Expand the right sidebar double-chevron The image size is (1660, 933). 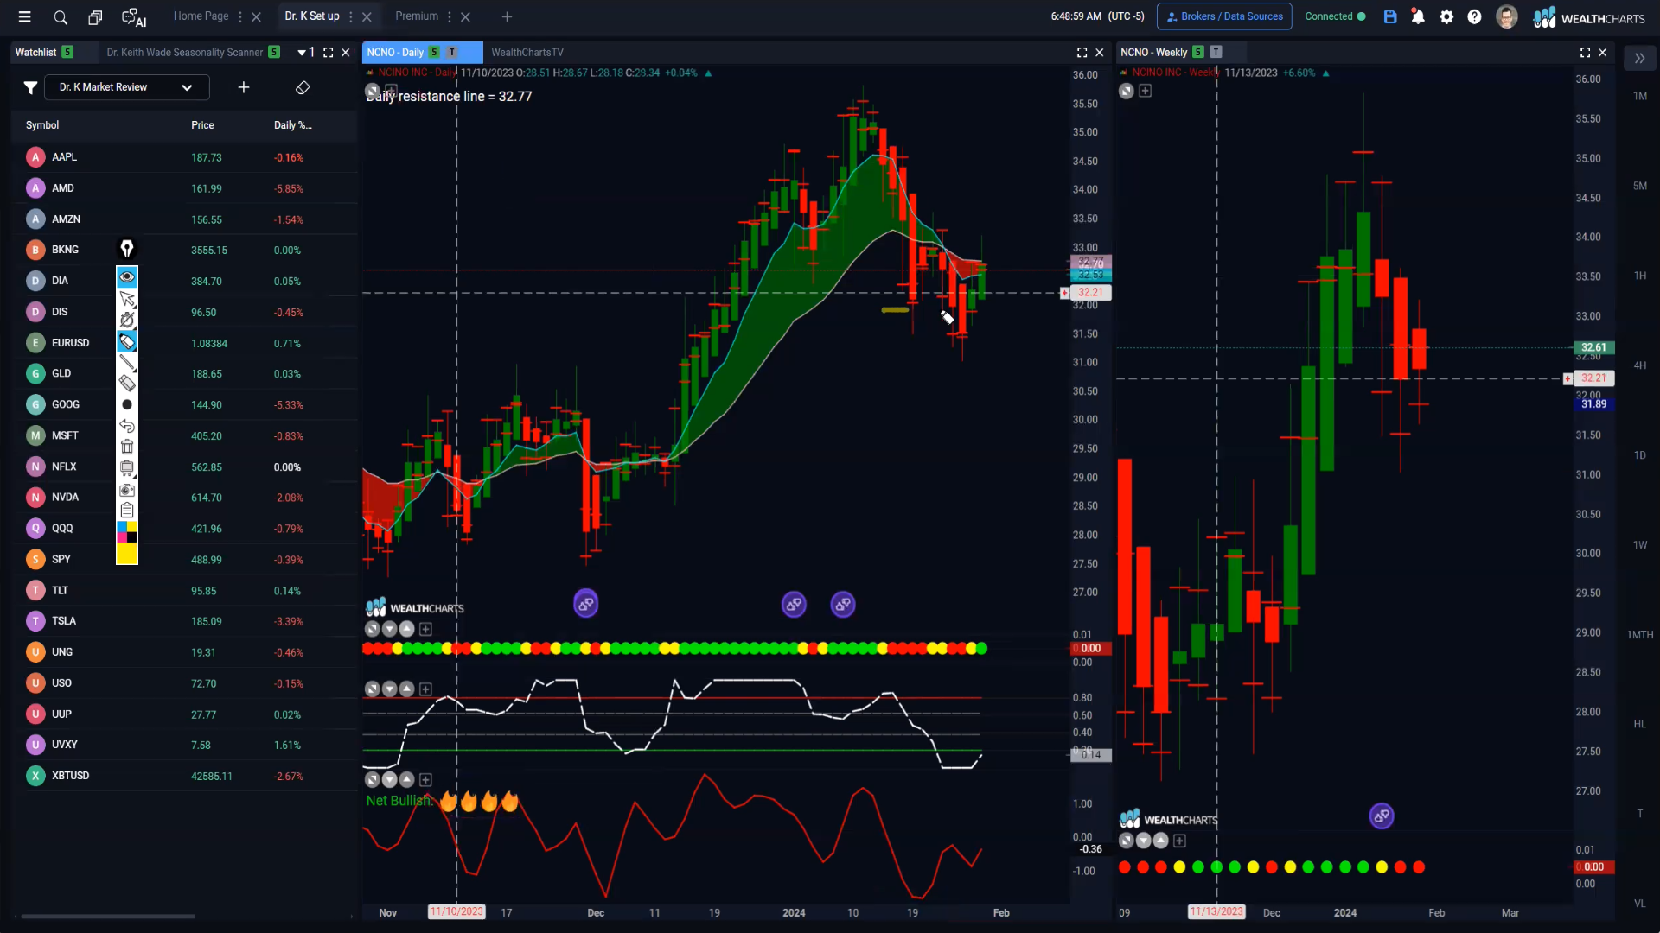coord(1639,58)
